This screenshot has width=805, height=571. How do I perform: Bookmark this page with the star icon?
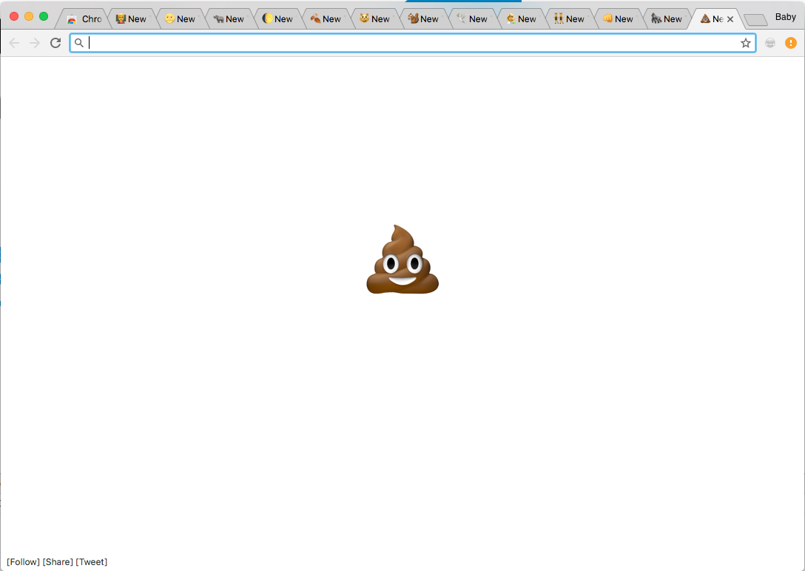tap(745, 43)
